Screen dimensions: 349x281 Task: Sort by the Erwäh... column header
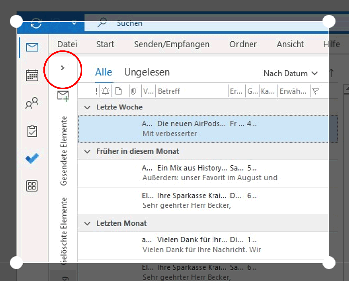(293, 91)
